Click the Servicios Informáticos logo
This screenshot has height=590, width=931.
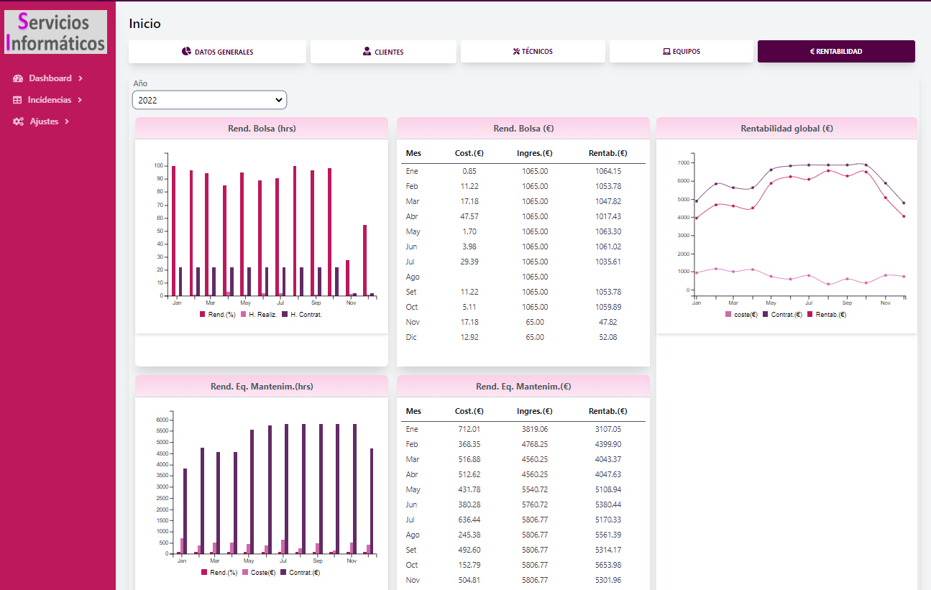56,32
